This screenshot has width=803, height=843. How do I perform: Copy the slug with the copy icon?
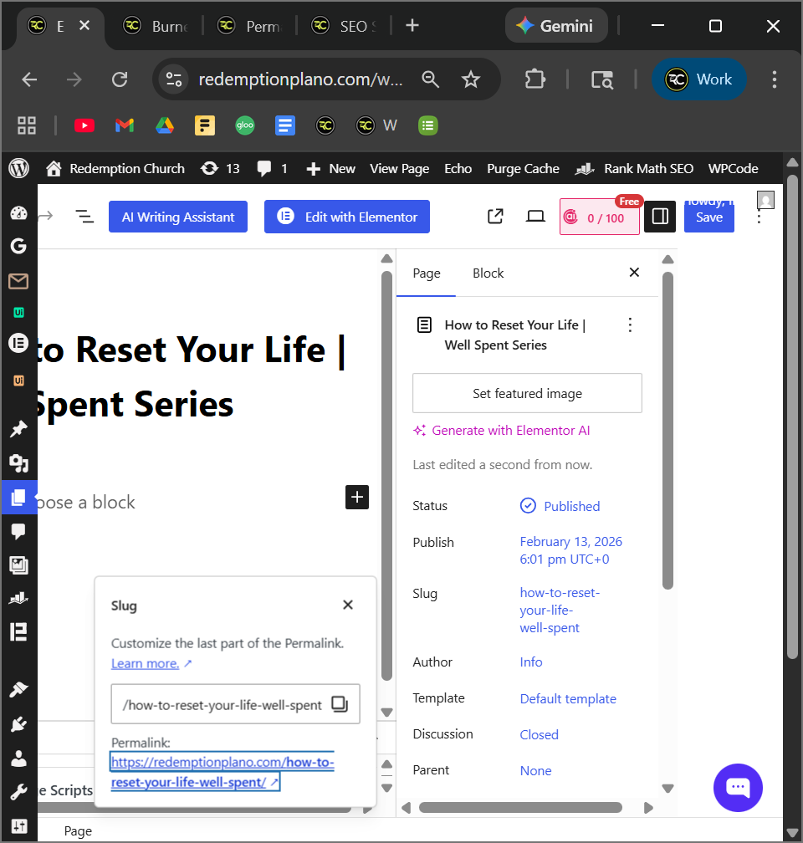pos(340,704)
